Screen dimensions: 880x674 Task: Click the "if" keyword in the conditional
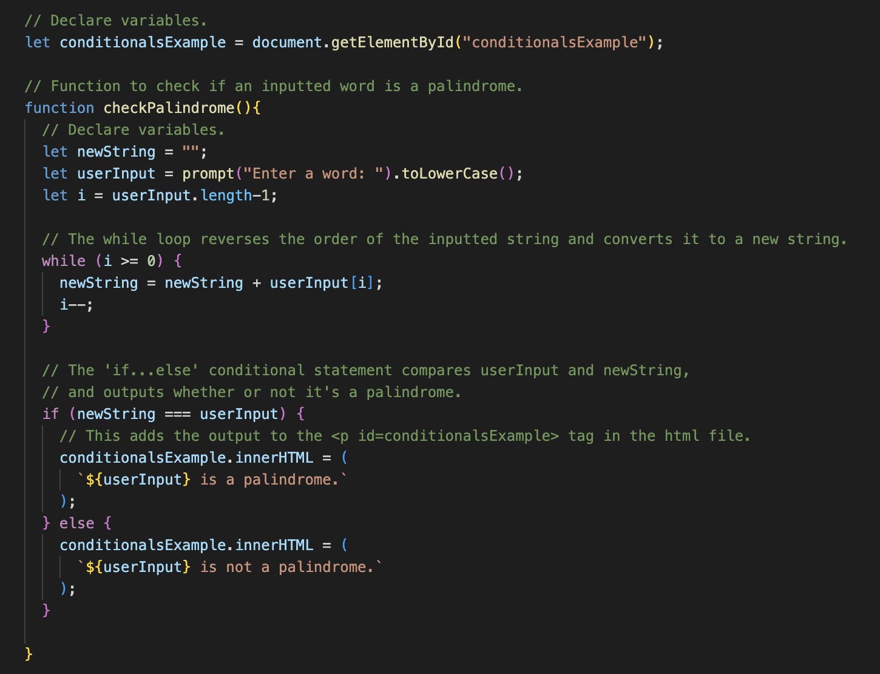pyautogui.click(x=50, y=414)
